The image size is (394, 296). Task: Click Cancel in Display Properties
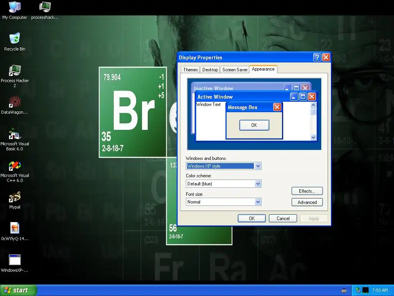pyautogui.click(x=283, y=219)
